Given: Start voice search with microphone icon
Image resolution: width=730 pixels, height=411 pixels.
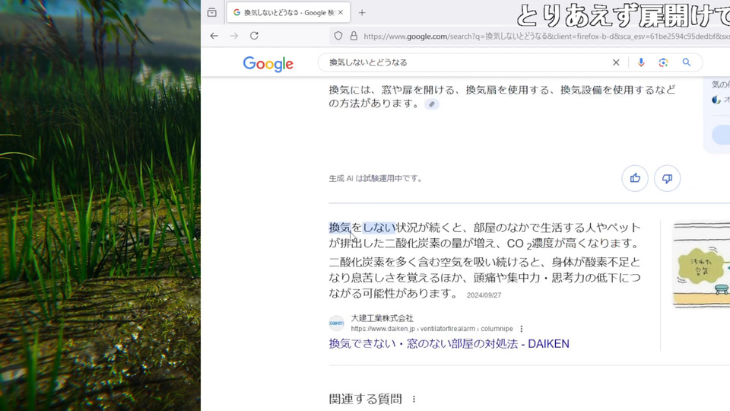Looking at the screenshot, I should 641,62.
